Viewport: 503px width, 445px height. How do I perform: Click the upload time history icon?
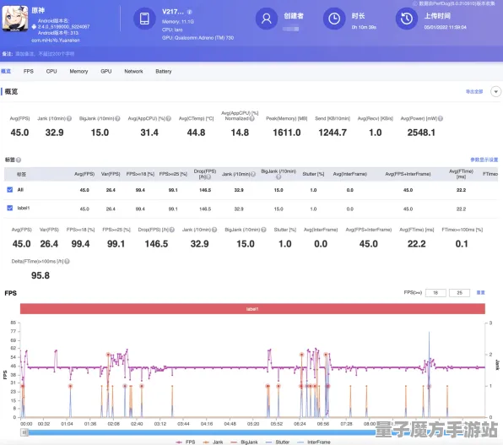click(407, 19)
